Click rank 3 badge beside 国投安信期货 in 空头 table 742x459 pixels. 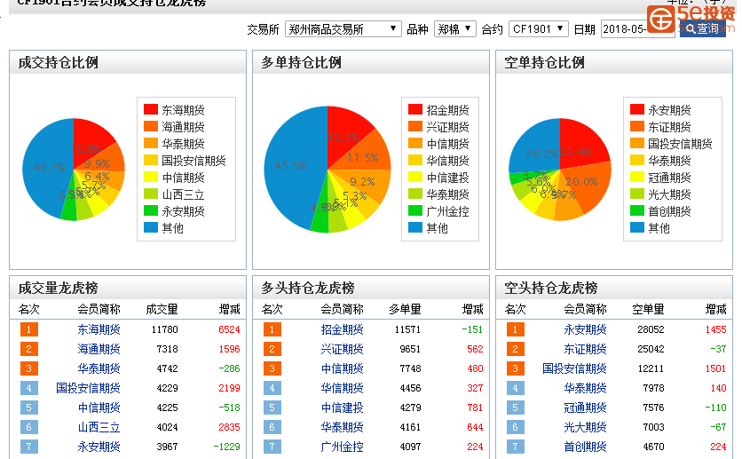point(516,368)
